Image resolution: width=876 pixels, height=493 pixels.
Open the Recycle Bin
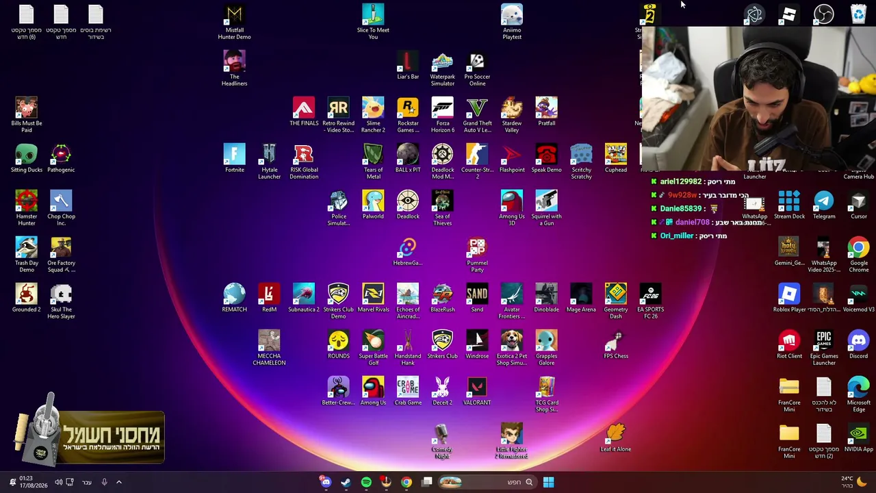[858, 14]
